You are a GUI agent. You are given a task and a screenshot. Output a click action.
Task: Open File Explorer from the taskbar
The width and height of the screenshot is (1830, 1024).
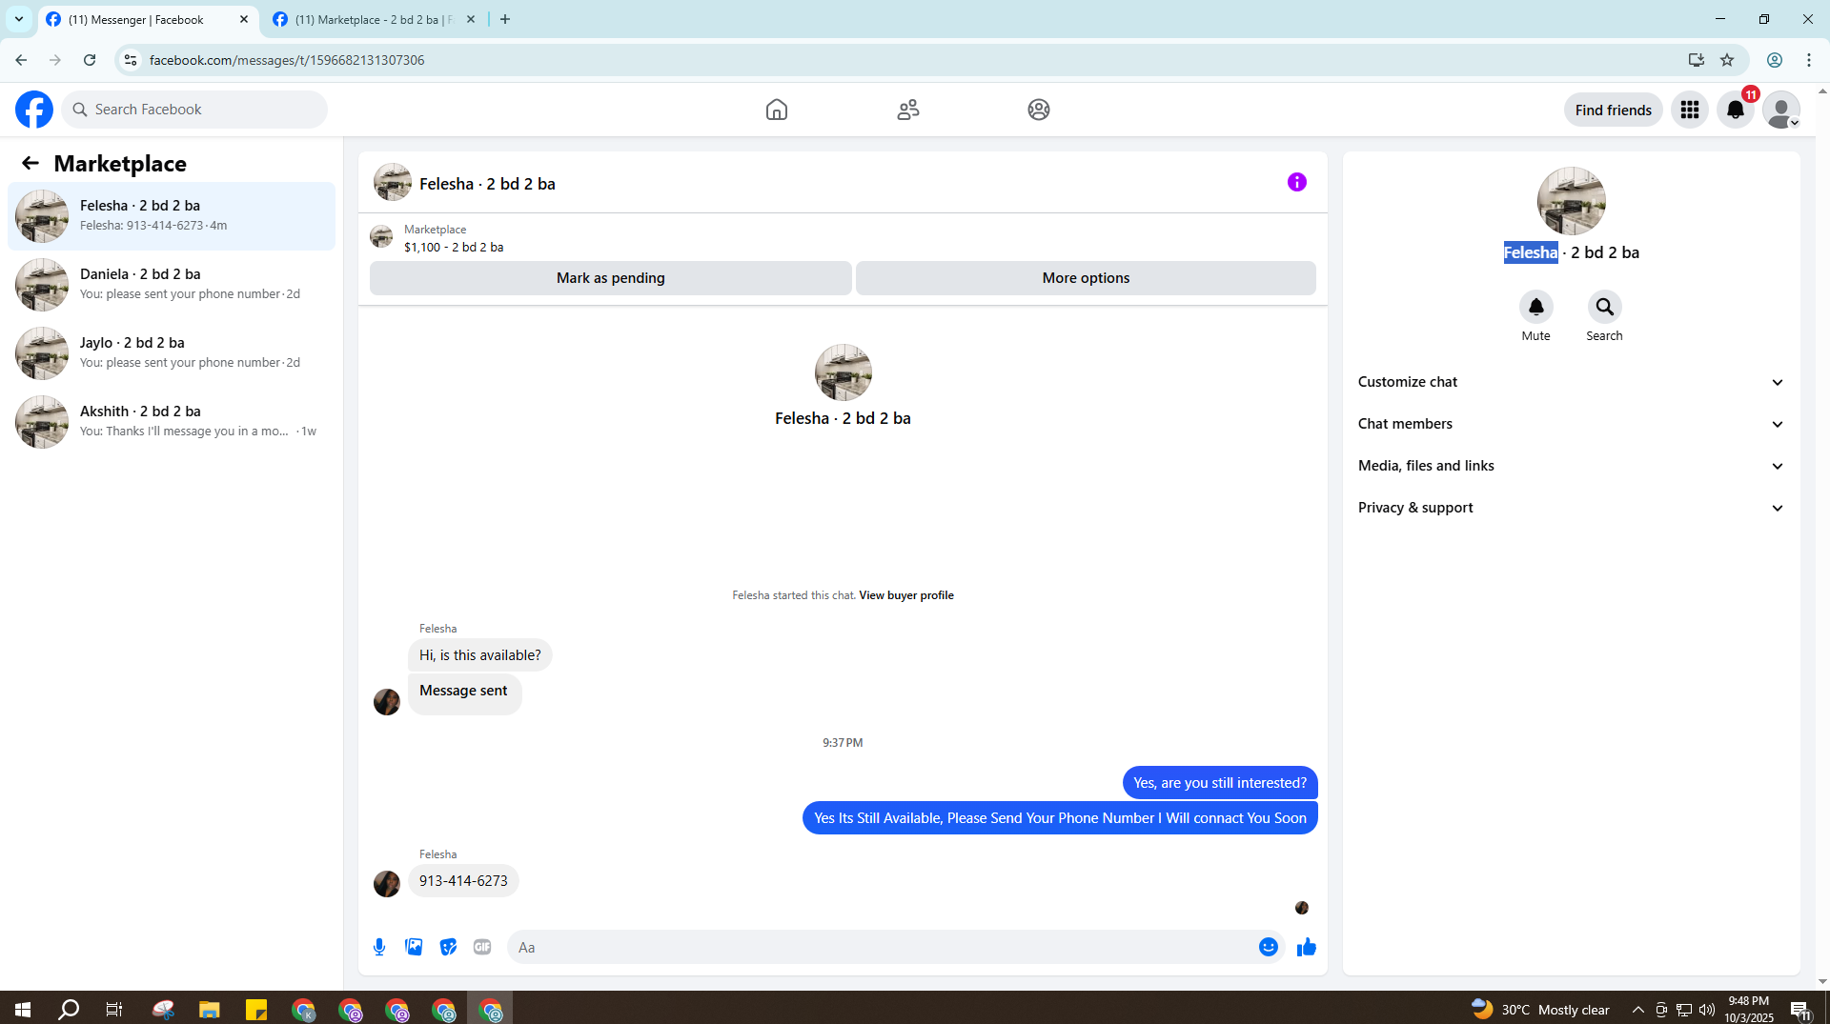tap(210, 1009)
